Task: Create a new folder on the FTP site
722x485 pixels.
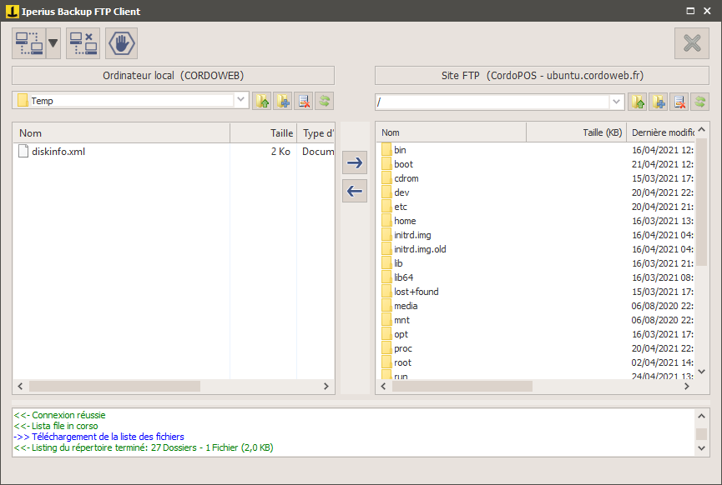Action: 659,102
